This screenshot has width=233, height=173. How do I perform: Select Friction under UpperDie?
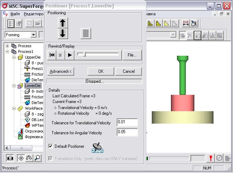37,74
